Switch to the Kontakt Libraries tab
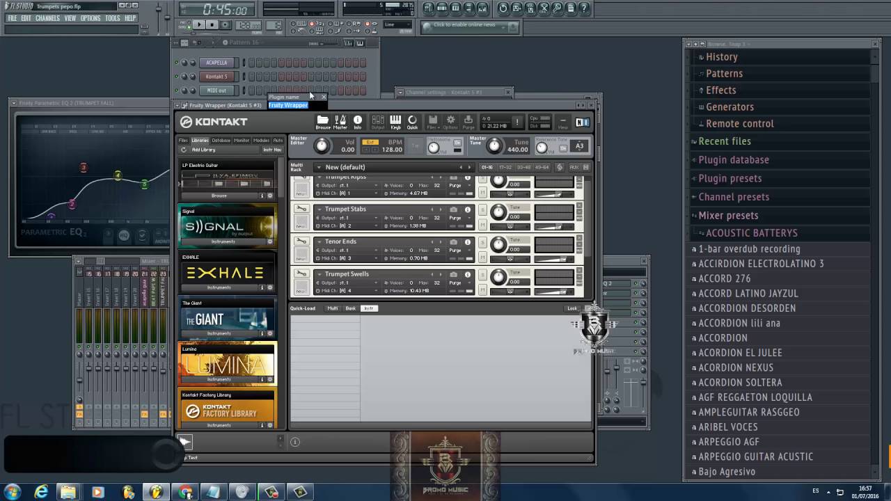891x501 pixels. pyautogui.click(x=200, y=141)
